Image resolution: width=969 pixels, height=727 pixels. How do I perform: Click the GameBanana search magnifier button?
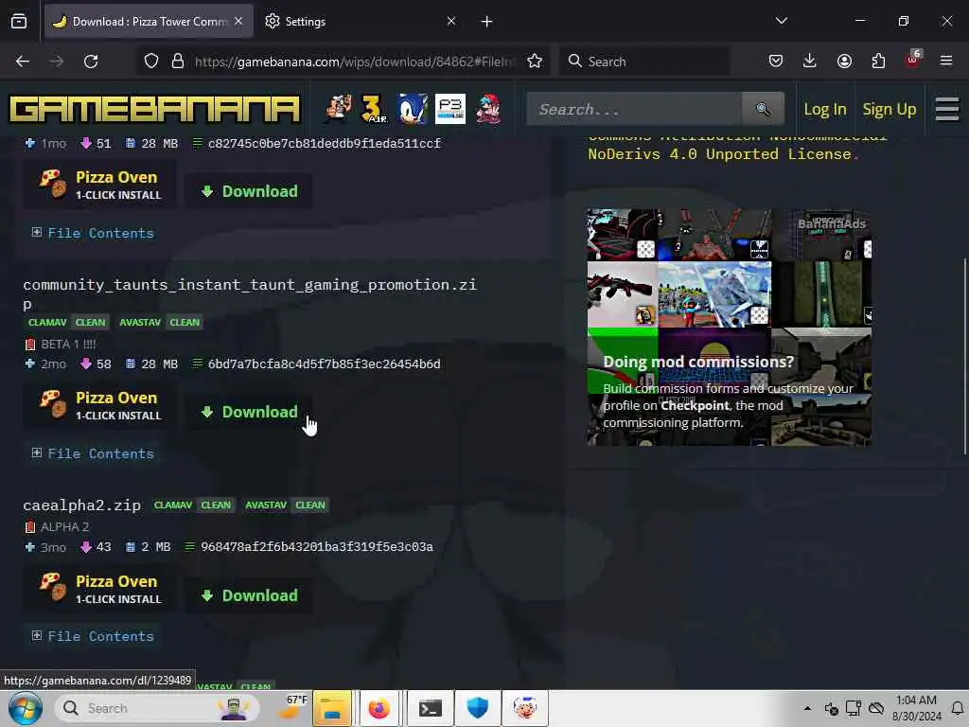point(763,110)
